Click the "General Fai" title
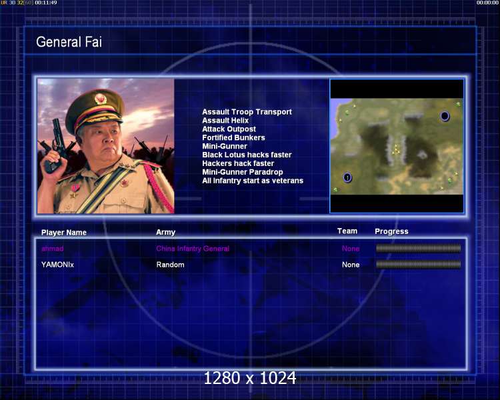Image resolution: width=500 pixels, height=400 pixels. (69, 42)
